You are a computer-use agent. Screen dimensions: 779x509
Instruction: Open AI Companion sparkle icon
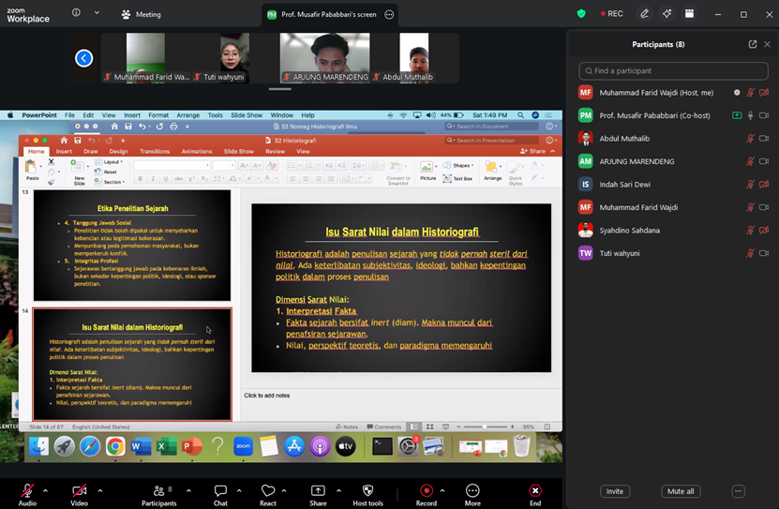click(667, 14)
